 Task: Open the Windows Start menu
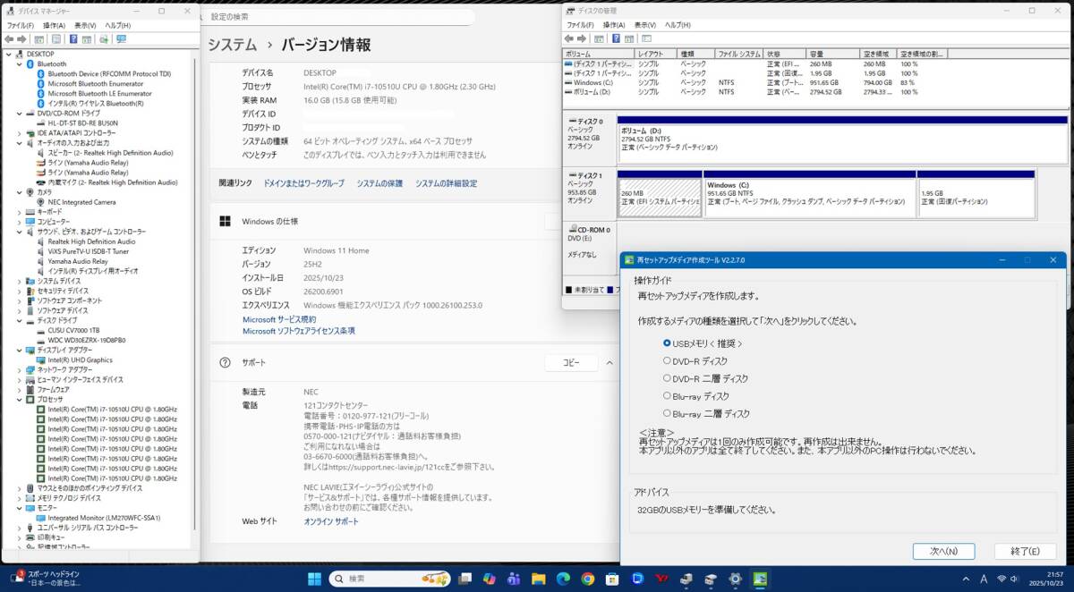tap(313, 580)
